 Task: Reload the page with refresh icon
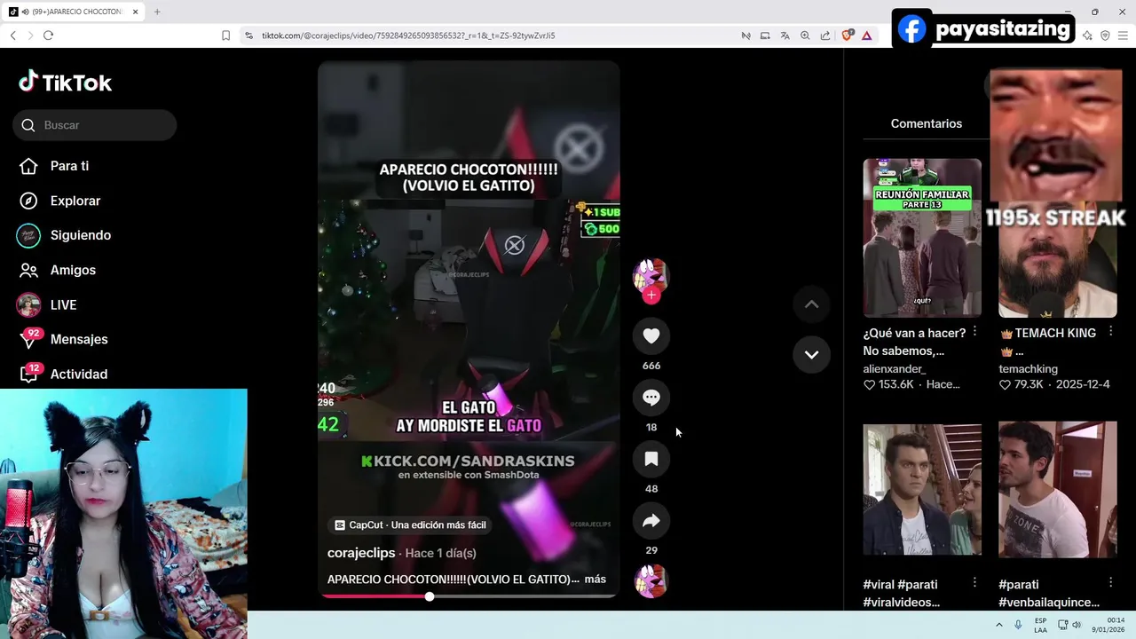point(48,35)
